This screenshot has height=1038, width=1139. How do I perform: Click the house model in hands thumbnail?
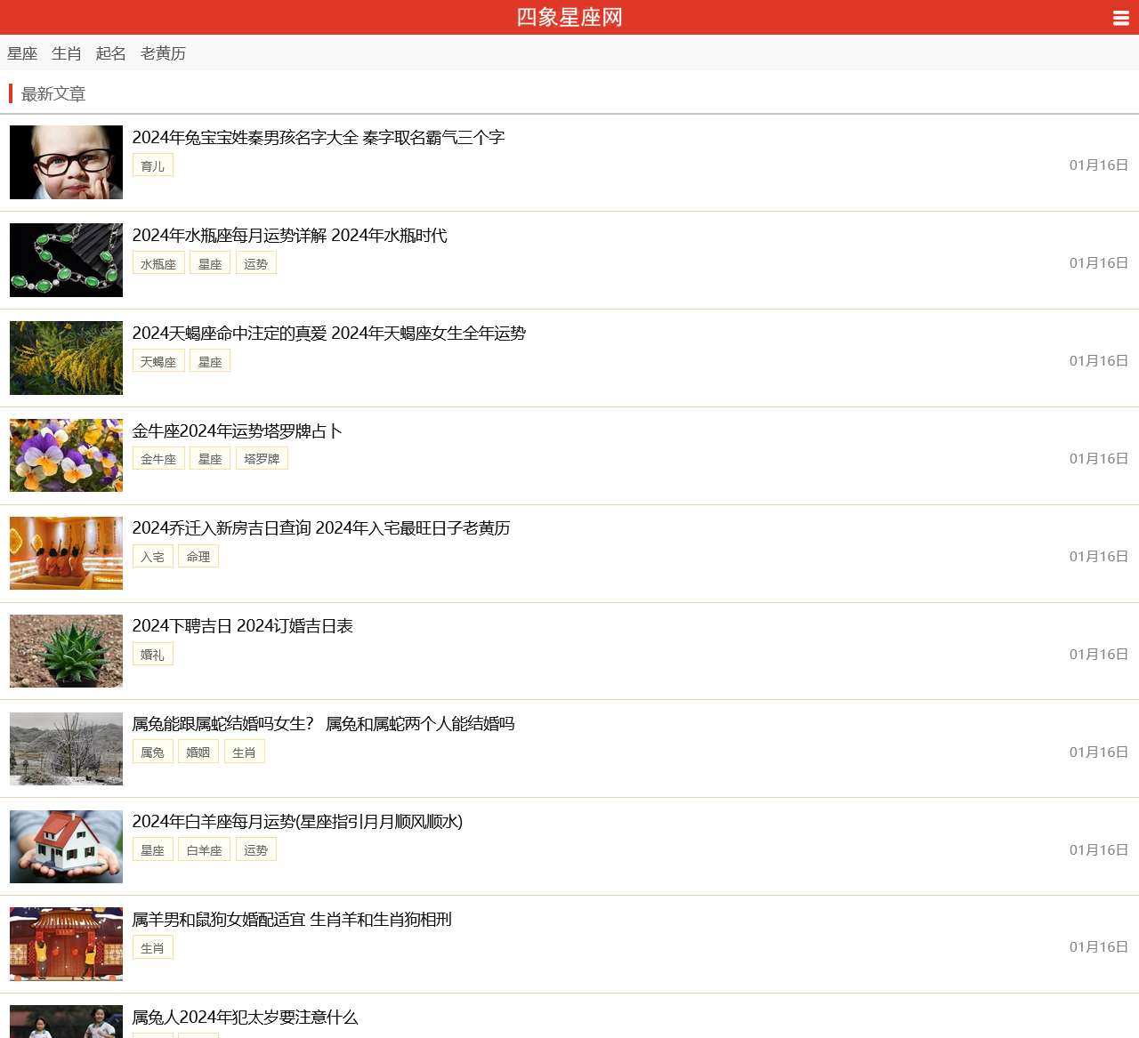[66, 847]
